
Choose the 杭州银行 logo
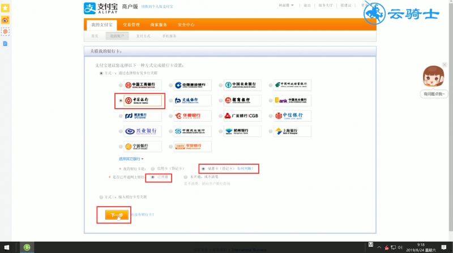tap(242, 131)
